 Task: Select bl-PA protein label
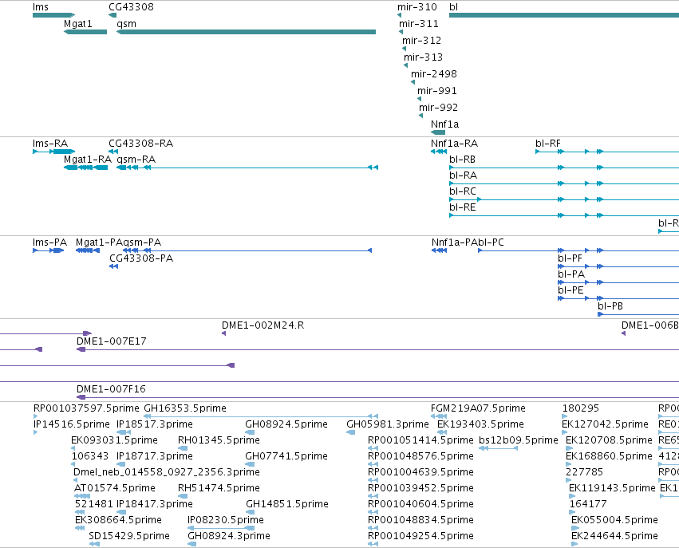coord(571,274)
